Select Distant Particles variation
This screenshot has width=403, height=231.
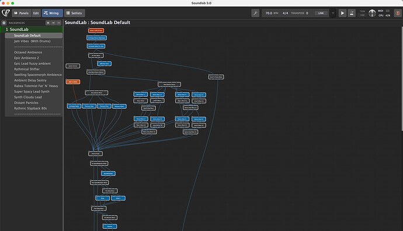point(34,103)
